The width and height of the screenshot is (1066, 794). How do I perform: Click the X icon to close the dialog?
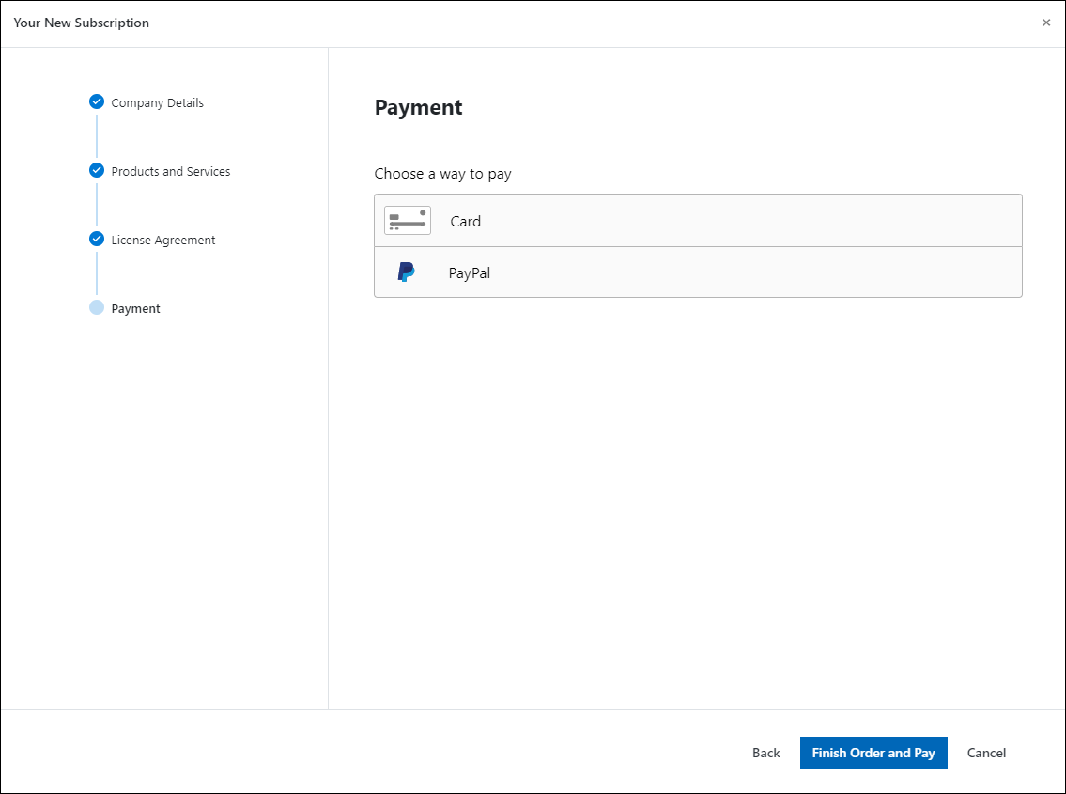click(x=1046, y=22)
